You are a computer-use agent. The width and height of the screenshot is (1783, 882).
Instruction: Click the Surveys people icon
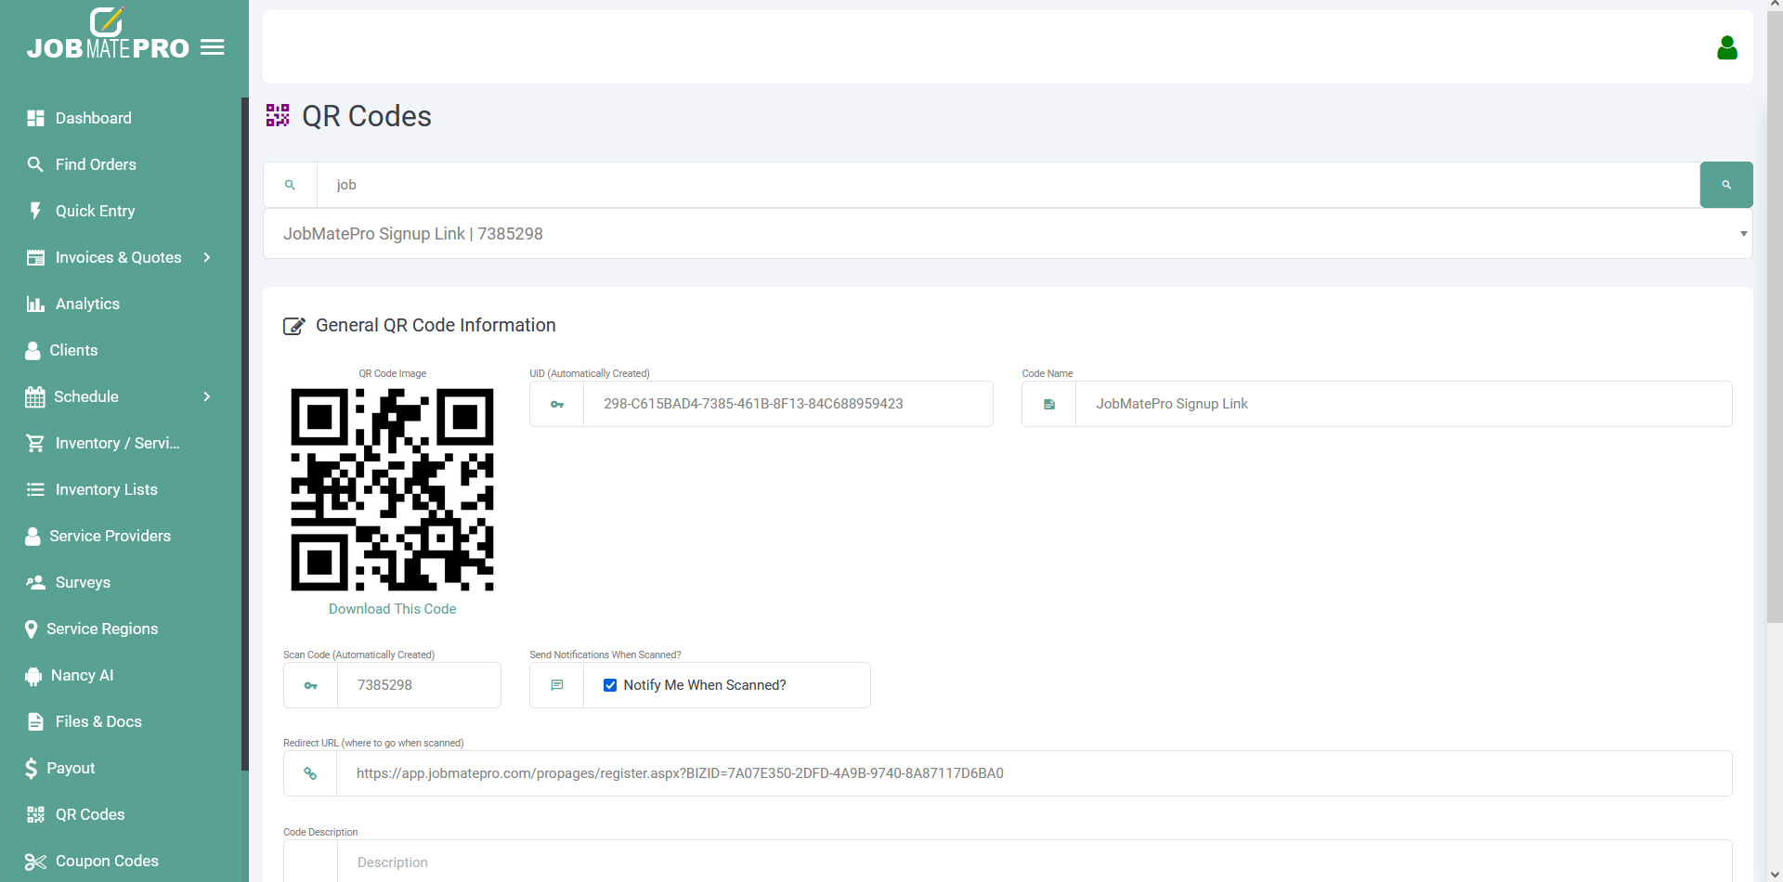(35, 582)
